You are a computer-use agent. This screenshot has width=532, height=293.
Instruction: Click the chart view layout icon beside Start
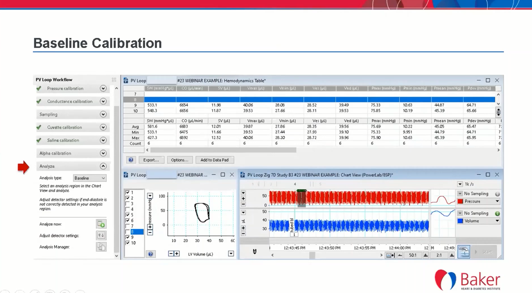(464, 252)
